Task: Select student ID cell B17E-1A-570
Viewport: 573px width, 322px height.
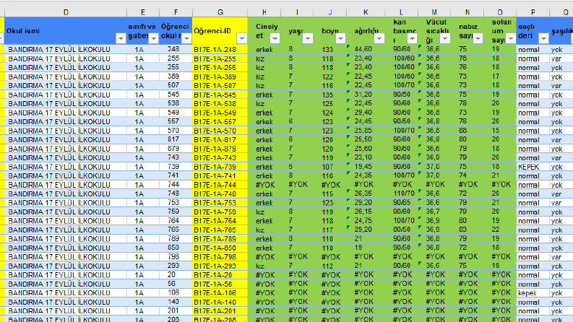Action: [x=220, y=131]
